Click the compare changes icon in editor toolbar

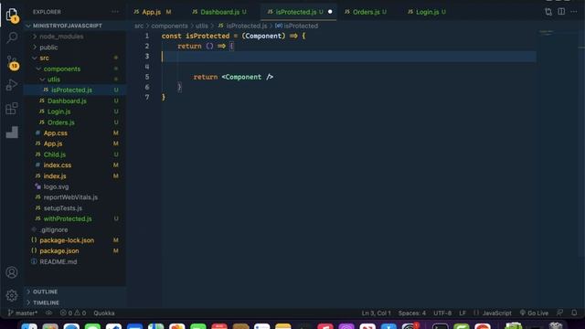[x=548, y=12]
